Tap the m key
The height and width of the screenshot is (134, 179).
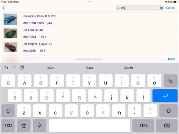[x=119, y=111]
